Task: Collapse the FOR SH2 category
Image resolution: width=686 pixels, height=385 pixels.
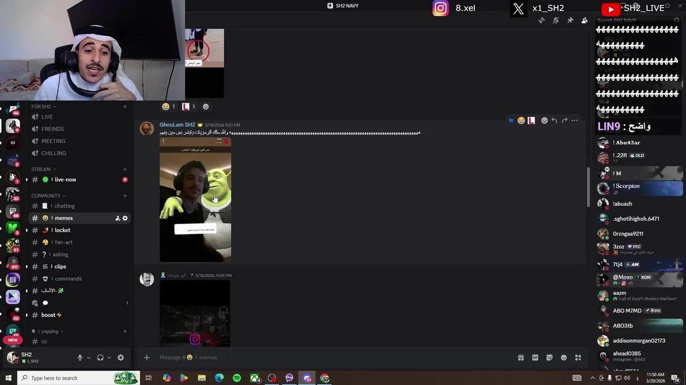Action: 43,106
